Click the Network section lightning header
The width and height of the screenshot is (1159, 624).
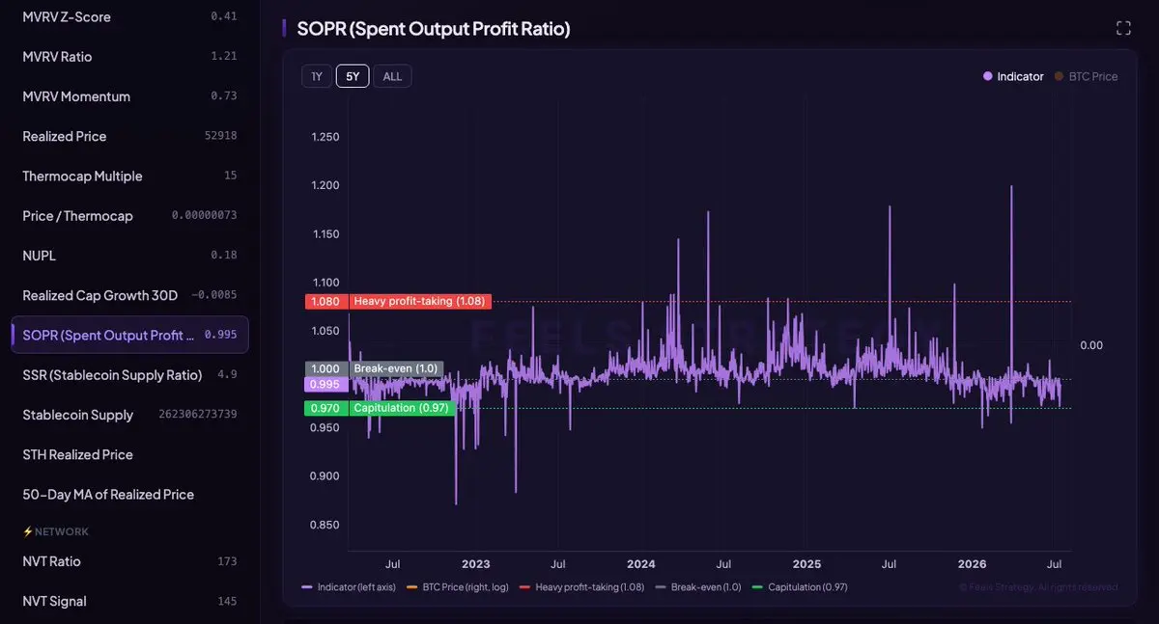click(x=55, y=531)
